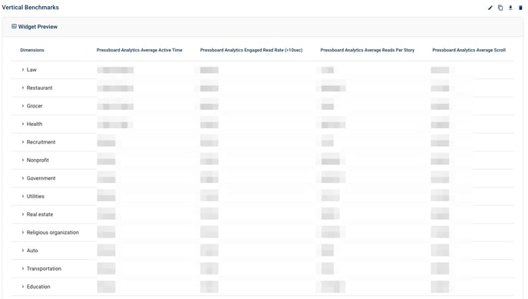Select the Health dimension label
Image resolution: width=528 pixels, height=299 pixels.
(x=35, y=124)
